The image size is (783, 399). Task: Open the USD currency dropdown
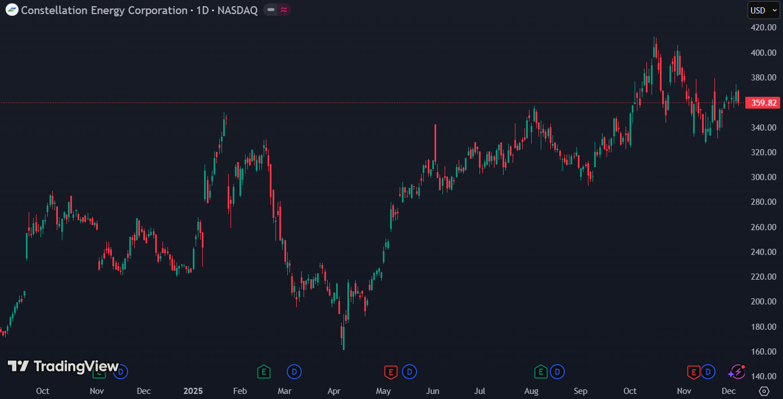coord(764,10)
